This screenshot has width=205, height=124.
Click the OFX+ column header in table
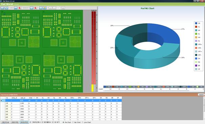coord(72,98)
